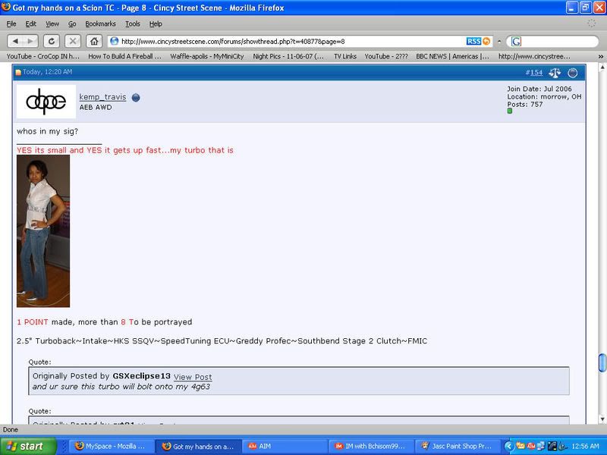
Task: Expand the search engine selector dropdown
Action: tap(516, 41)
